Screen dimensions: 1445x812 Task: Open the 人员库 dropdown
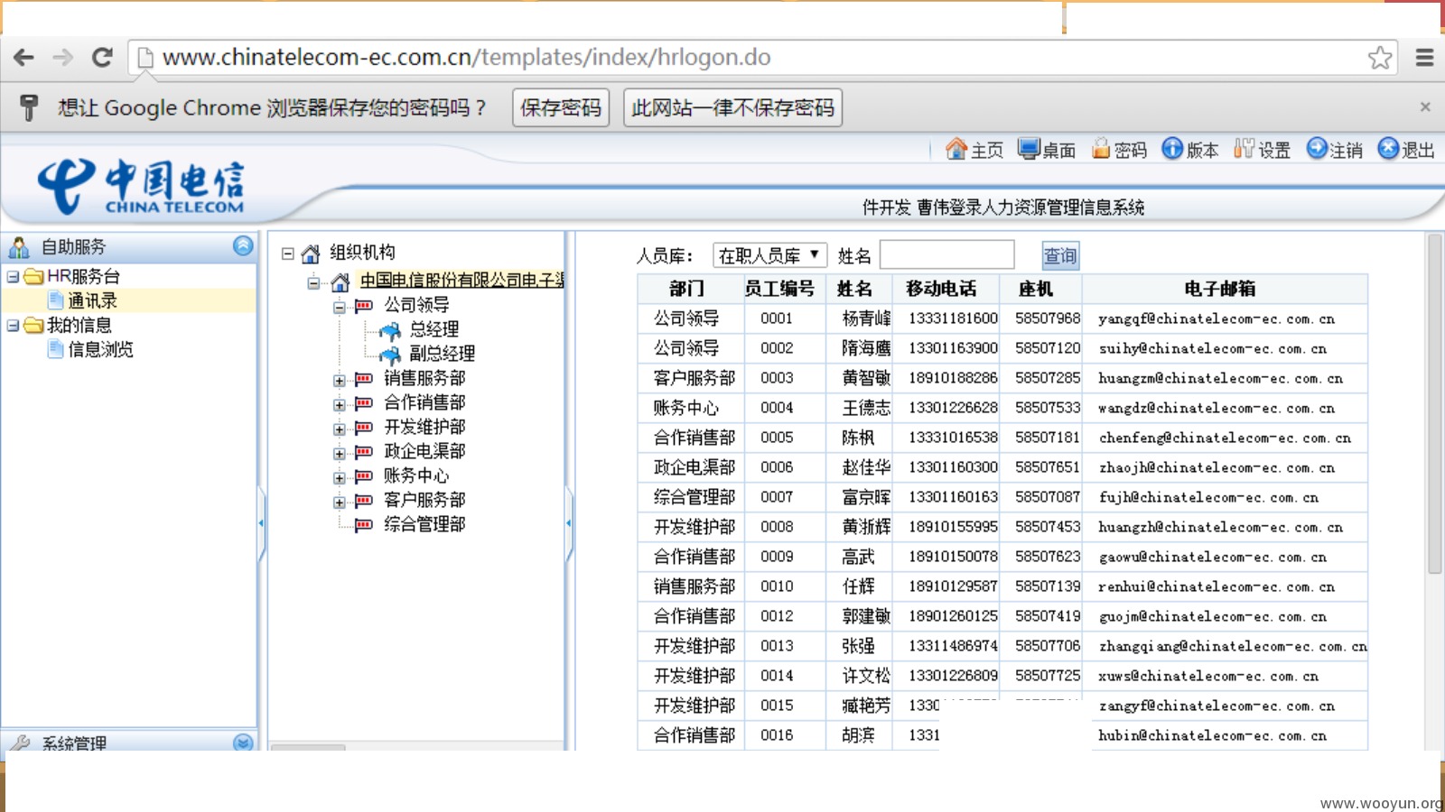coord(769,255)
